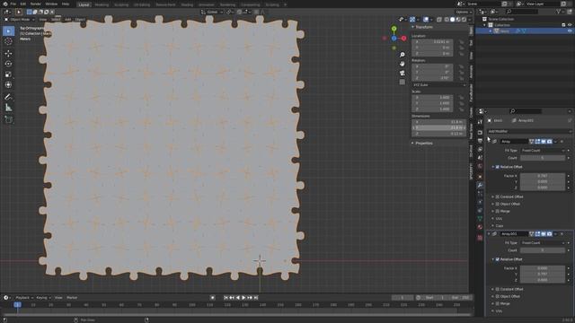Click the Options button in viewport header
The width and height of the screenshot is (575, 323).
click(x=464, y=12)
